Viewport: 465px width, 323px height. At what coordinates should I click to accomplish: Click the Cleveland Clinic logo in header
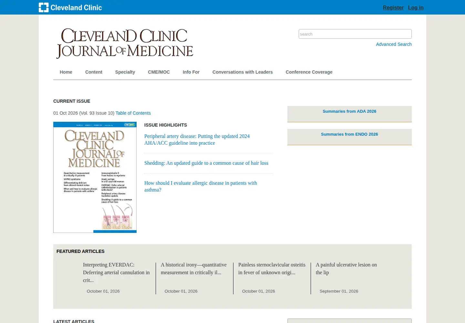[70, 7]
